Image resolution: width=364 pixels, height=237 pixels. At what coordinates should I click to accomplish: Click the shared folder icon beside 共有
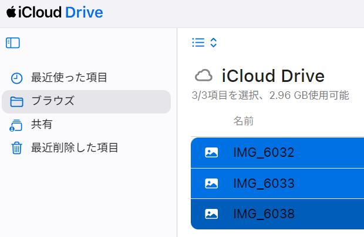click(x=16, y=125)
